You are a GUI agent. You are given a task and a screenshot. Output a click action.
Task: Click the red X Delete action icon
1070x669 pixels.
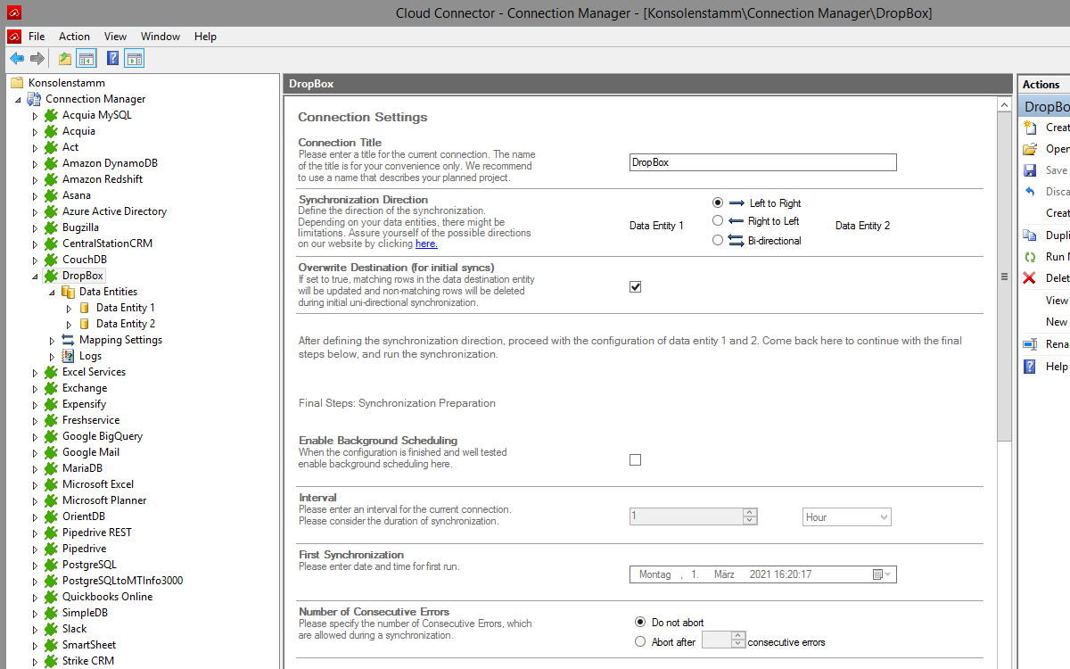click(1030, 278)
